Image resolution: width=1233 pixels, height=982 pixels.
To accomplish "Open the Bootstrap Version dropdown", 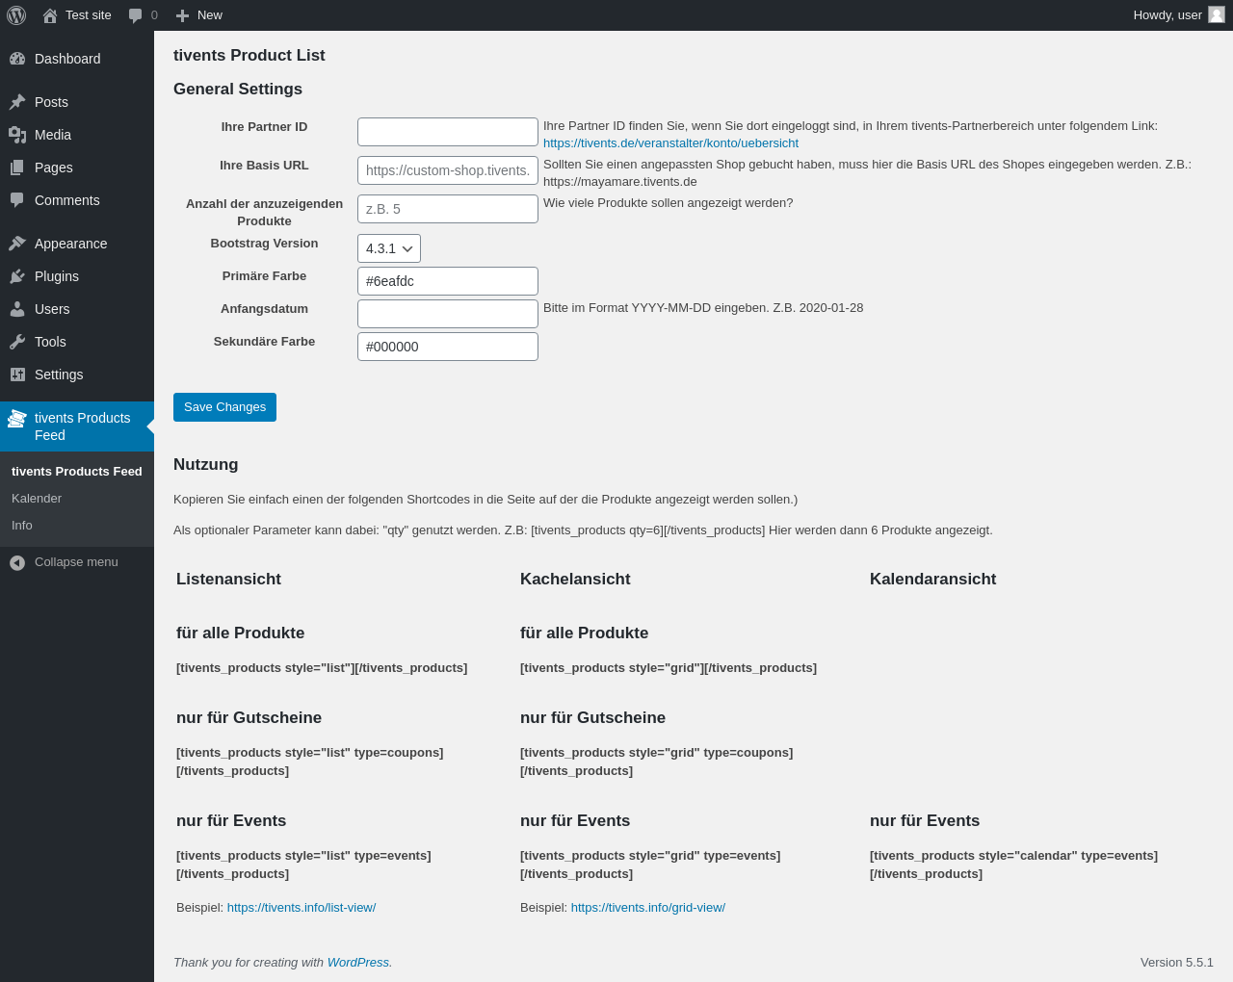I will tap(389, 248).
